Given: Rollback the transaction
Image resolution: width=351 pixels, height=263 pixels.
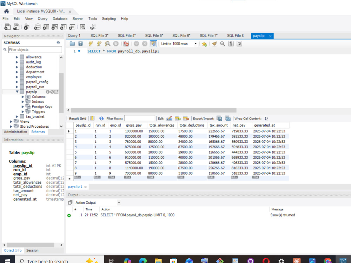Looking at the screenshot, I should coord(145,43).
